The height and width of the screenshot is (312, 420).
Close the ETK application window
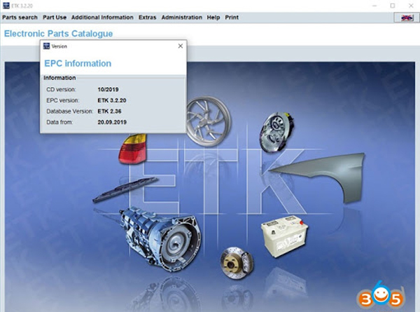pos(411,6)
